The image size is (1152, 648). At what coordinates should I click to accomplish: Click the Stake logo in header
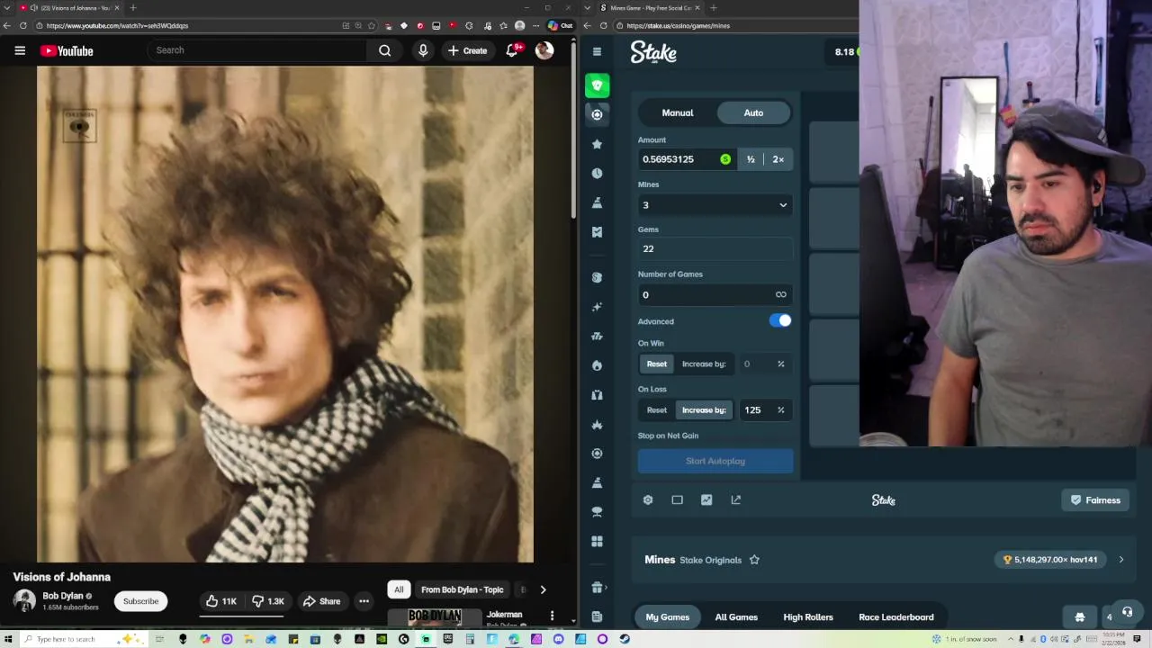653,52
